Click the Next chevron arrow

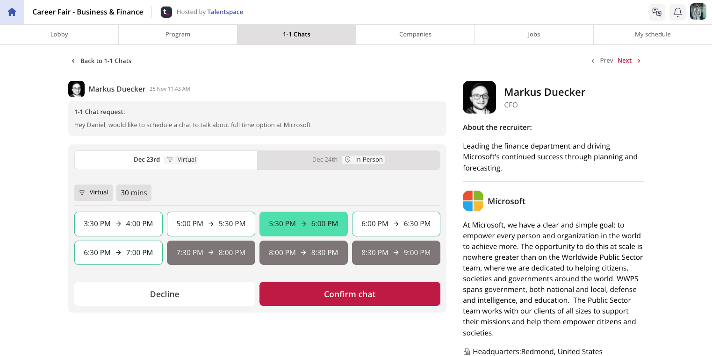[639, 61]
